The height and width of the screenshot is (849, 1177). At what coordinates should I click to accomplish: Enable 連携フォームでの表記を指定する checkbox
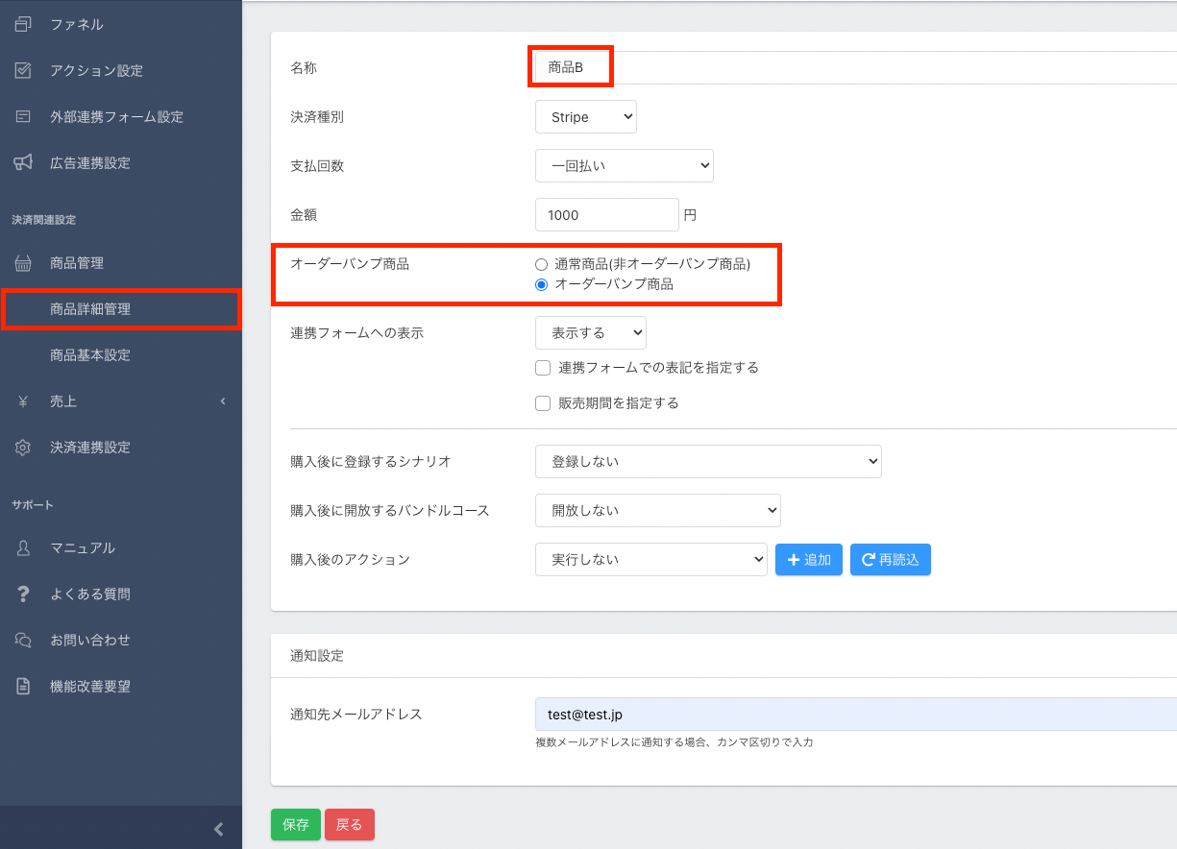coord(543,368)
